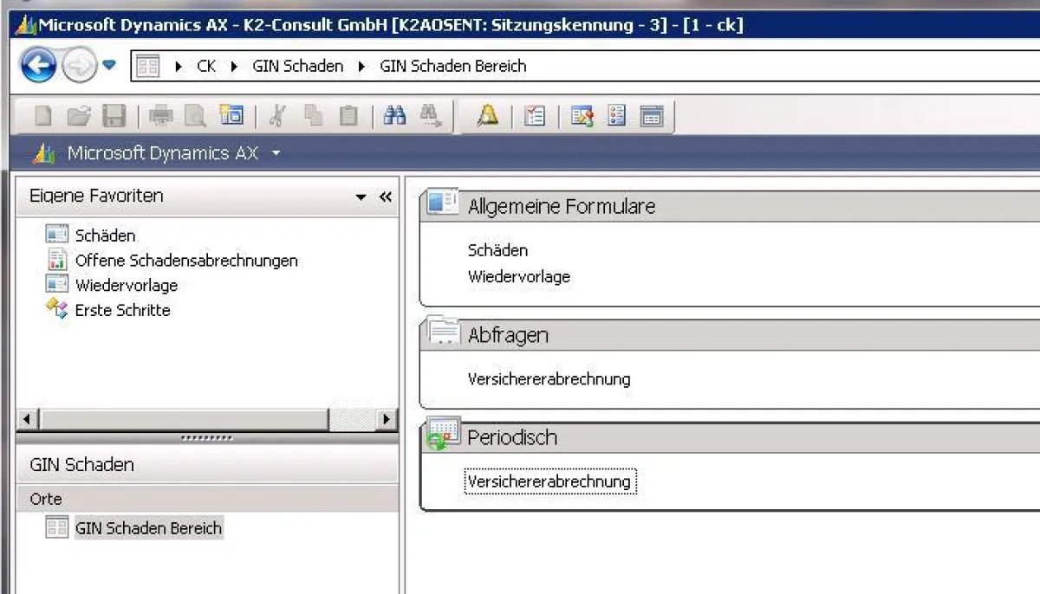Open the navigation history dropdown arrow
Viewport: 1040px width, 594px height.
click(109, 65)
